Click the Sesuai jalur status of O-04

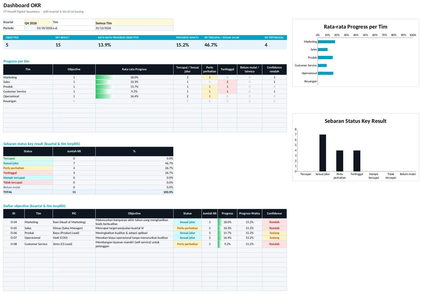click(x=187, y=222)
